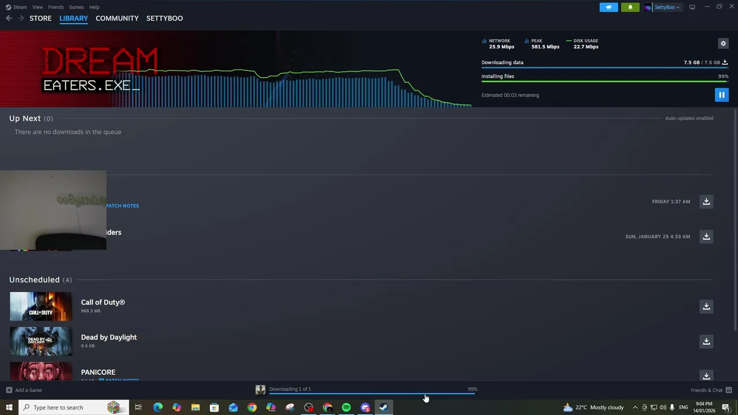
Task: Click the Estimated 00:03 remaining text
Action: [510, 95]
